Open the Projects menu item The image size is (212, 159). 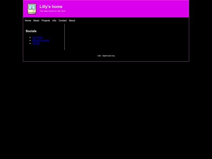pos(46,20)
